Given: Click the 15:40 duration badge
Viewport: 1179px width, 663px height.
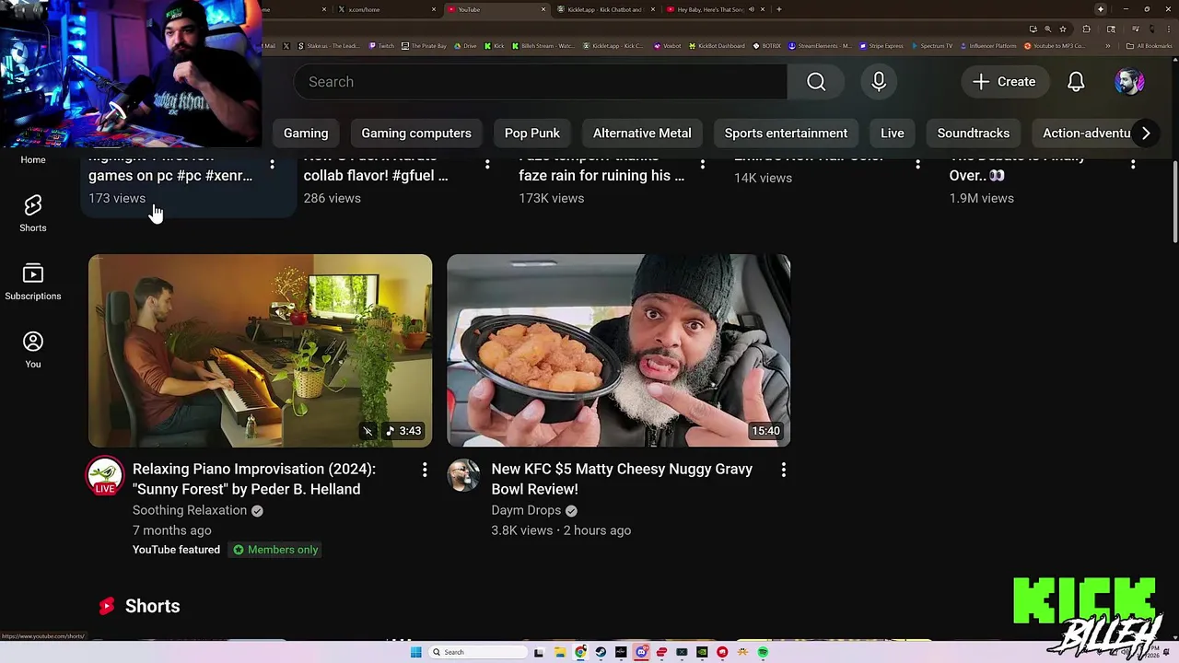Looking at the screenshot, I should pos(765,431).
